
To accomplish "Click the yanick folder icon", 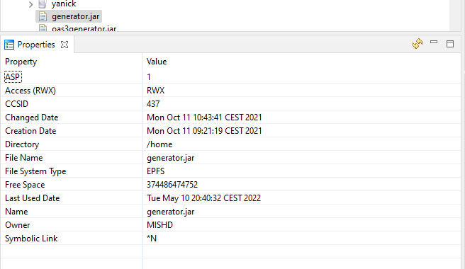I will tap(43, 4).
